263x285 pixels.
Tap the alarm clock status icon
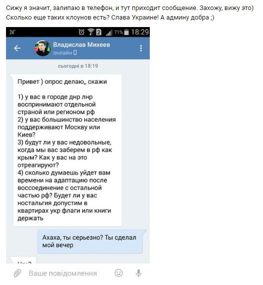(82, 32)
